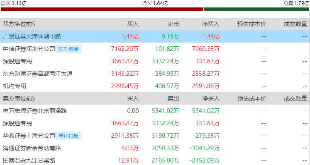The height and width of the screenshot is (165, 310).
Task: Click 净买入 header in the buyer table
Action: pyautogui.click(x=211, y=24)
